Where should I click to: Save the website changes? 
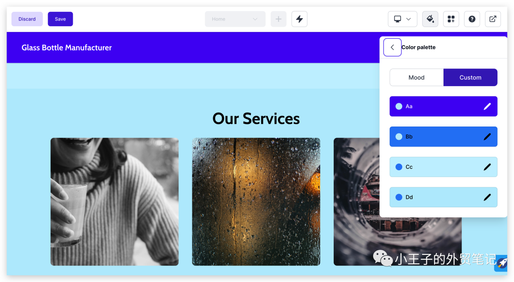click(60, 19)
